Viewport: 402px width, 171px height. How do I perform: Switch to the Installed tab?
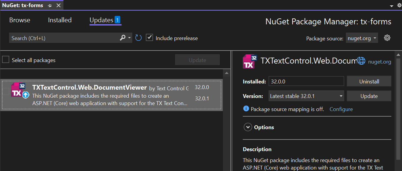[60, 20]
